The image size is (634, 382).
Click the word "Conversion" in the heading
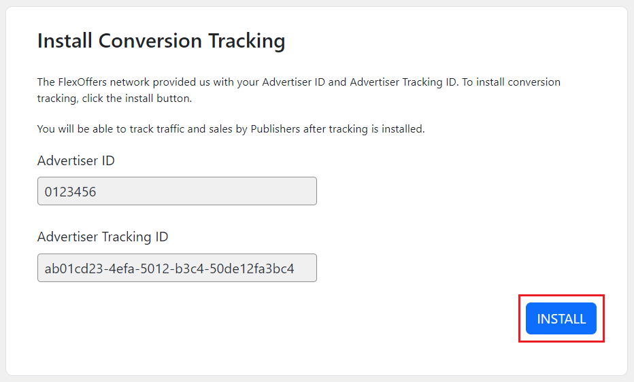tap(150, 41)
